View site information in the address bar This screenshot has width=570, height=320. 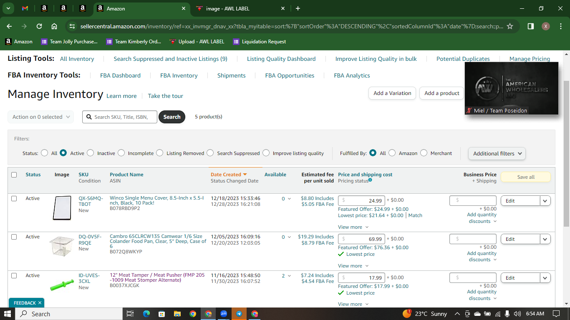coord(72,26)
